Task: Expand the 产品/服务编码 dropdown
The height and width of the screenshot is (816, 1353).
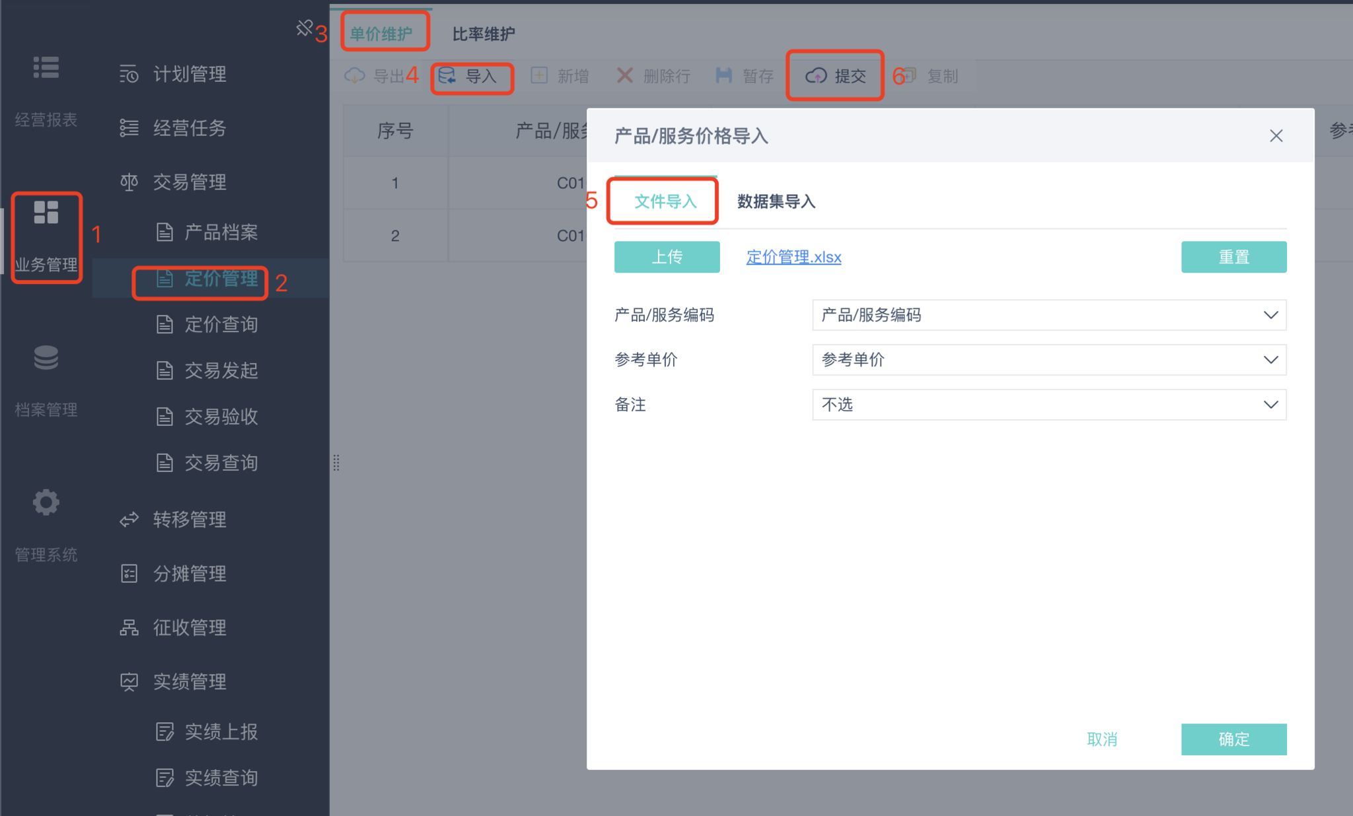Action: click(1048, 315)
